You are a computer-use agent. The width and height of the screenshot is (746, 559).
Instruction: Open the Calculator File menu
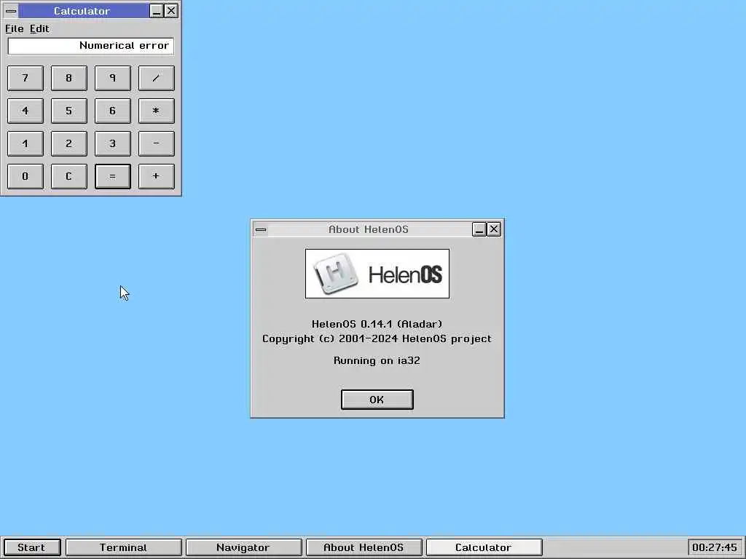(x=15, y=28)
